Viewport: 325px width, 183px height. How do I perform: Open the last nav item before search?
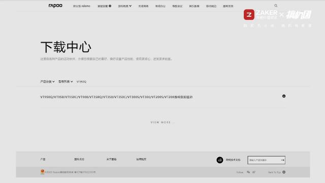[x=228, y=6]
